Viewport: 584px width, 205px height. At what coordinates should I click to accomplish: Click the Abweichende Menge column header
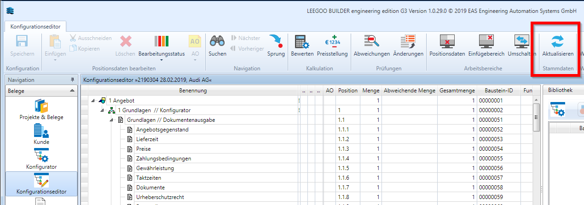tap(410, 91)
